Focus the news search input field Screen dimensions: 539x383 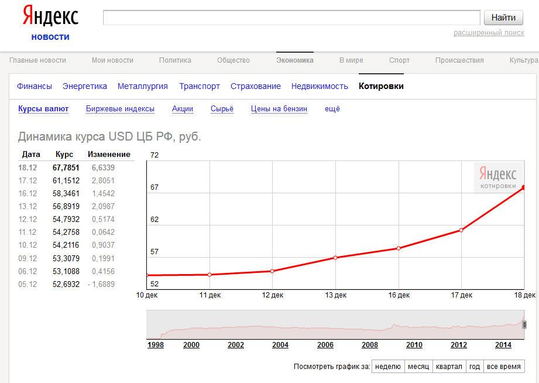pos(291,18)
